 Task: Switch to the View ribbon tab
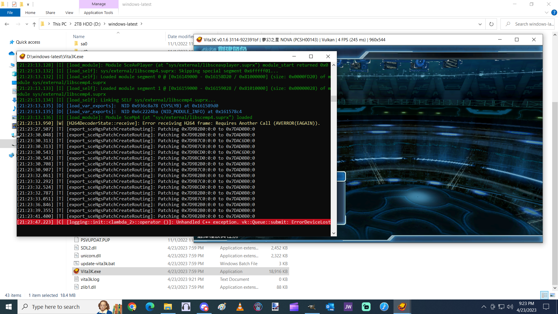[x=69, y=13]
